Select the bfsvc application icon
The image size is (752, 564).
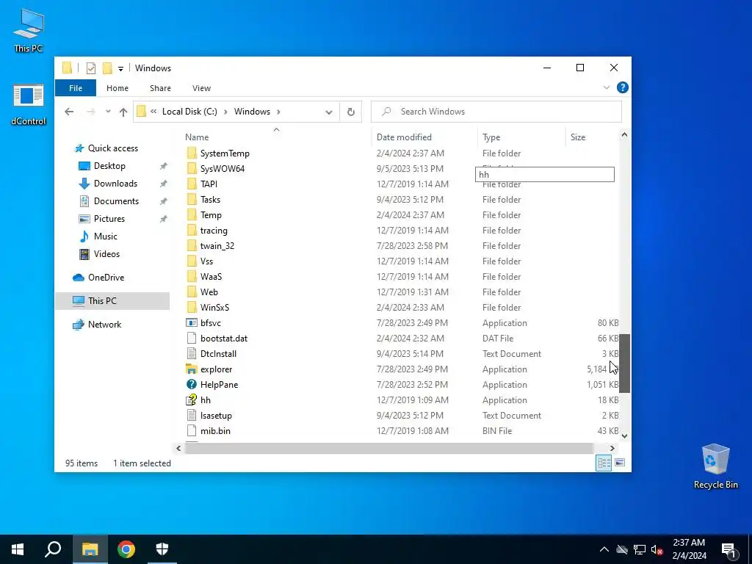point(192,323)
